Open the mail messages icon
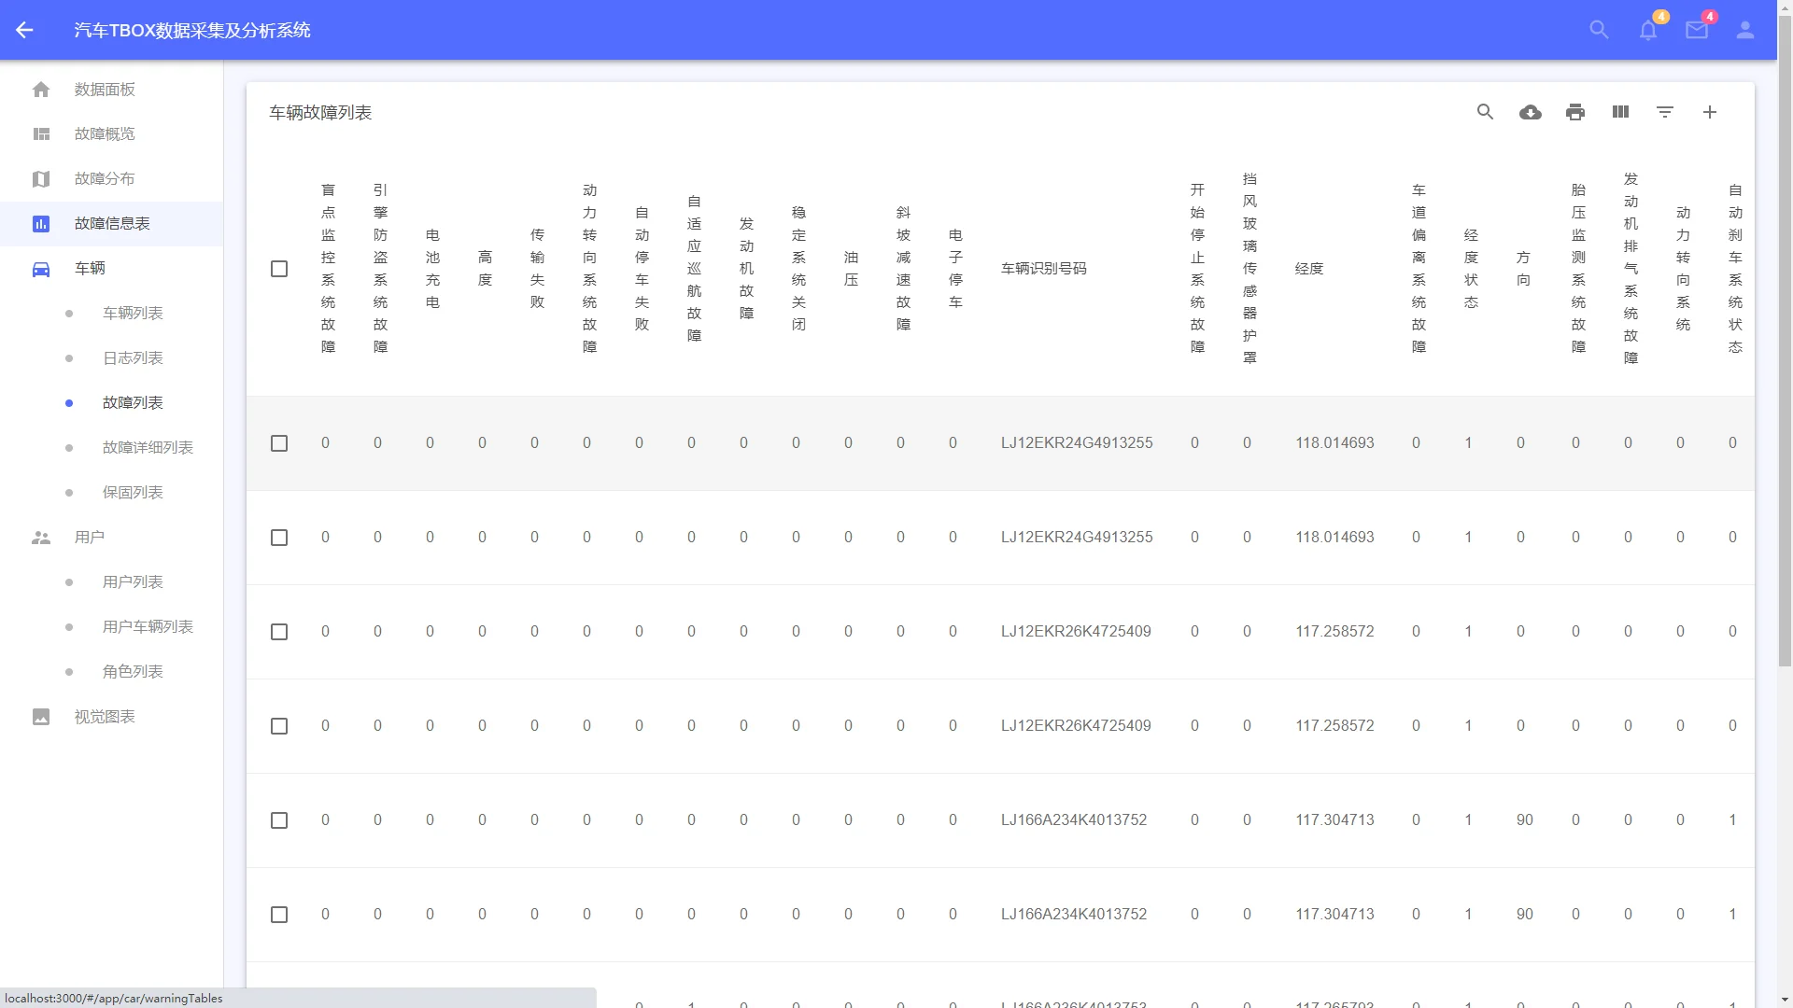 pos(1697,30)
